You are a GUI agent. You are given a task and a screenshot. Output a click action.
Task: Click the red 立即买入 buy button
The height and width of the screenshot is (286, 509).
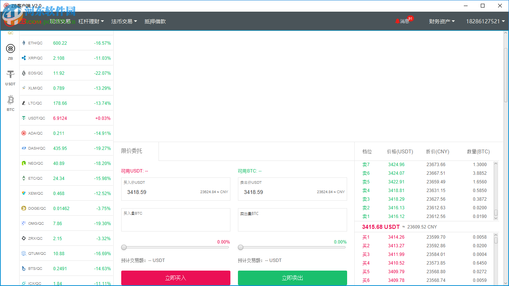point(175,278)
